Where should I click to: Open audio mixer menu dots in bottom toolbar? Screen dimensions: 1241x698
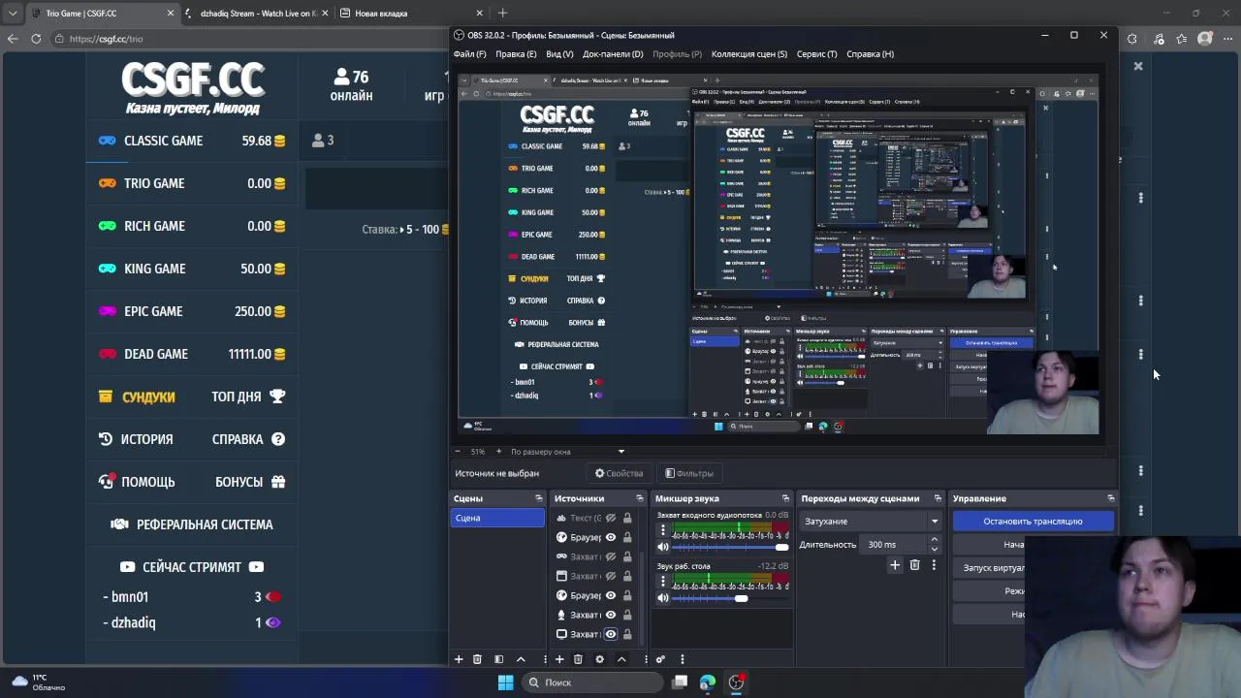(682, 659)
